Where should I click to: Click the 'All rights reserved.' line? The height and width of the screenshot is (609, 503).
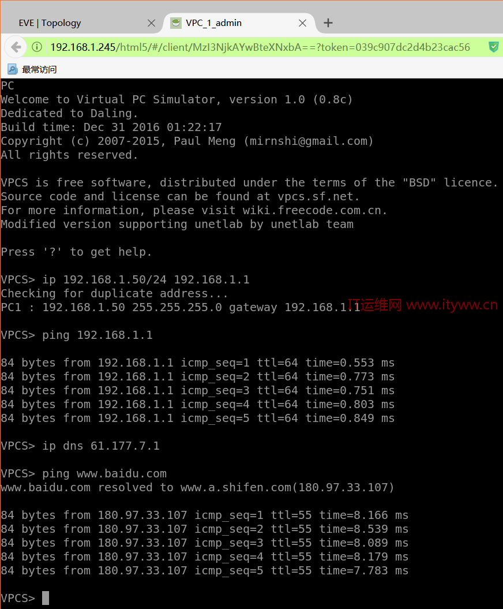point(69,155)
